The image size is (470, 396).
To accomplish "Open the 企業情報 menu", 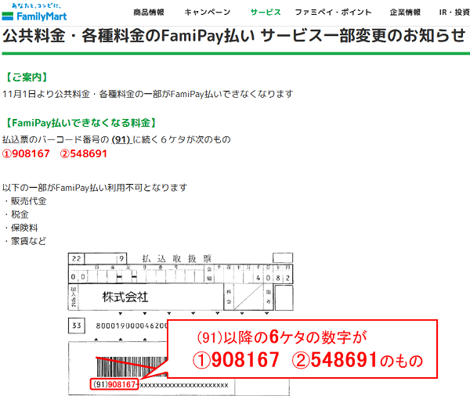I will pos(405,13).
